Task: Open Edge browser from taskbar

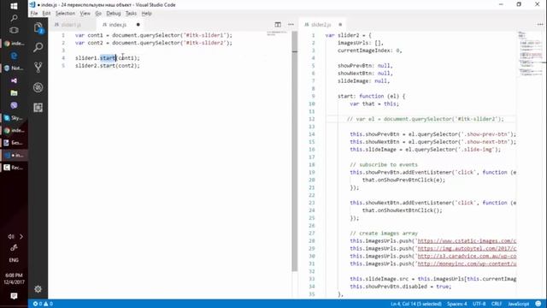Action: coord(14,56)
